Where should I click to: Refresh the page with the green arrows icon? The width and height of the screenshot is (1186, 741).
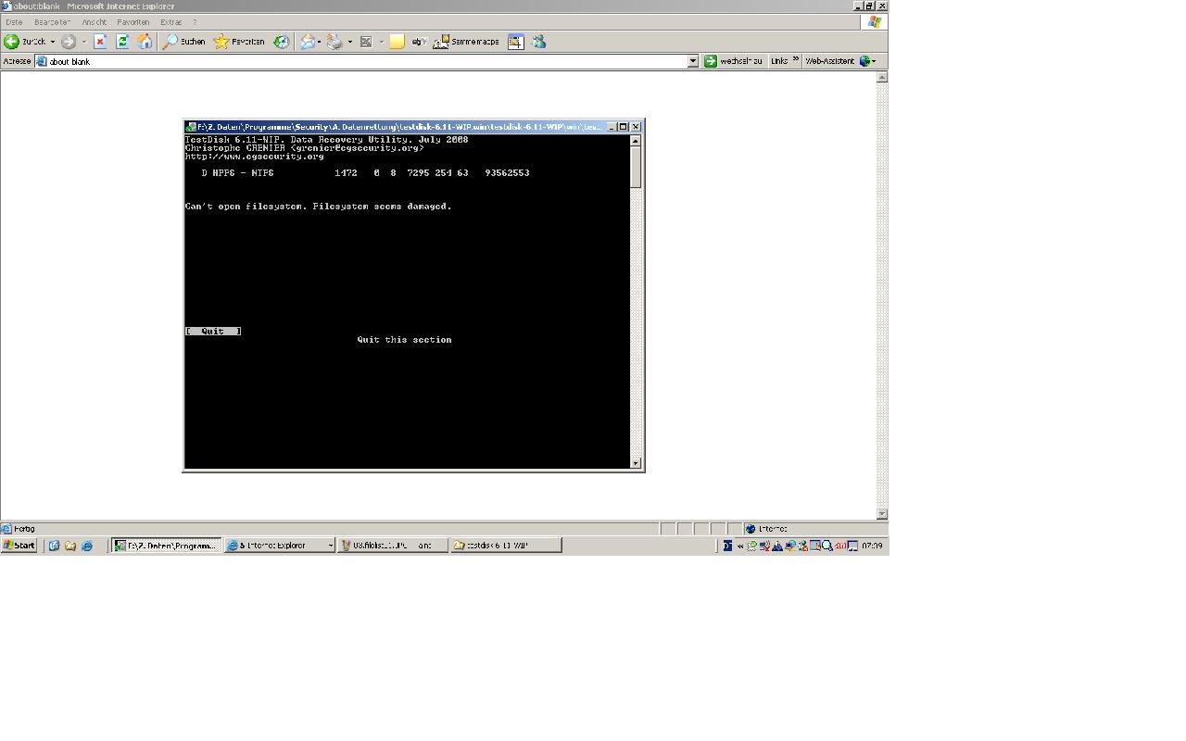(122, 42)
